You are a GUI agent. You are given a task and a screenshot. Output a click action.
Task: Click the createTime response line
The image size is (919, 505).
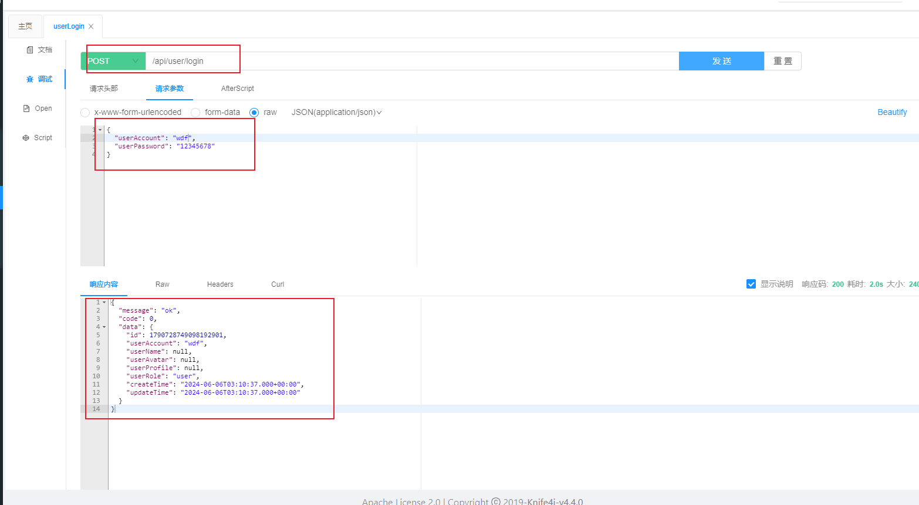pyautogui.click(x=215, y=384)
